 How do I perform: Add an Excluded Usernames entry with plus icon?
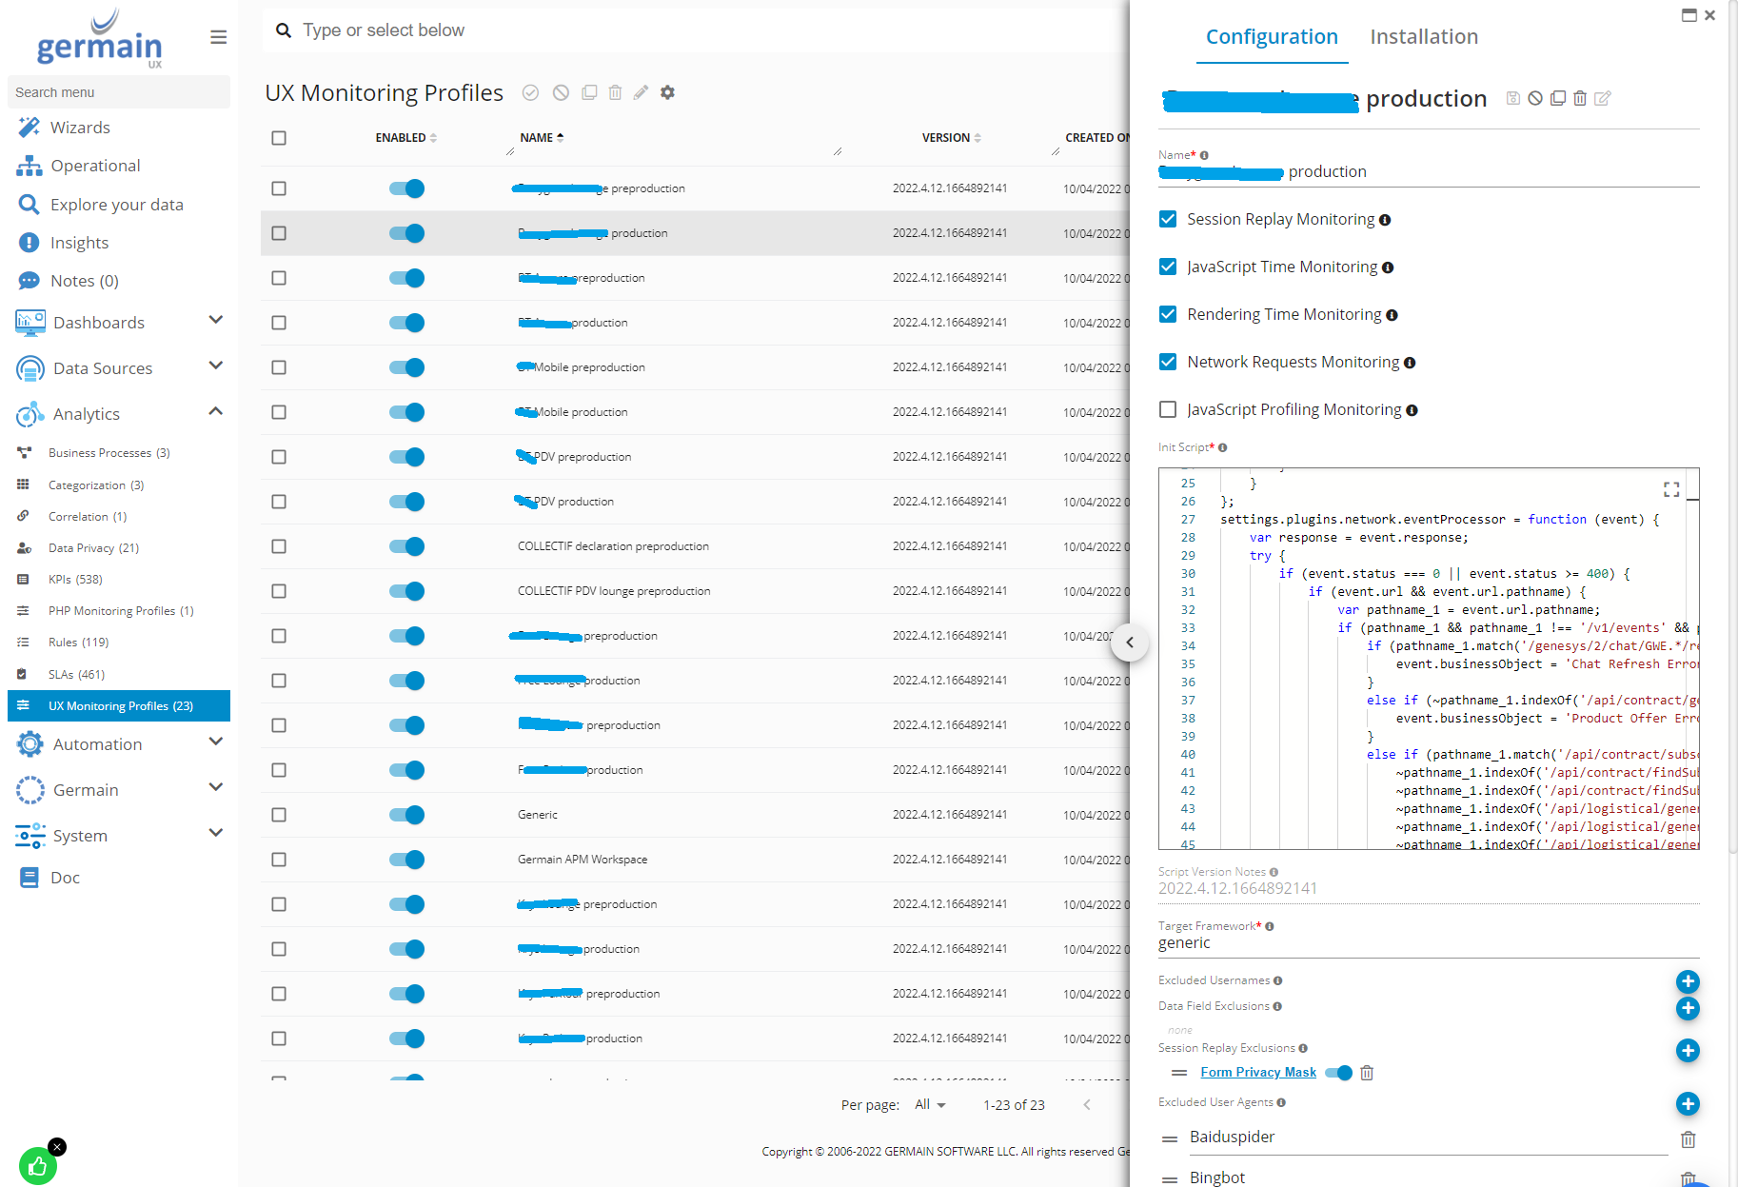click(x=1687, y=981)
